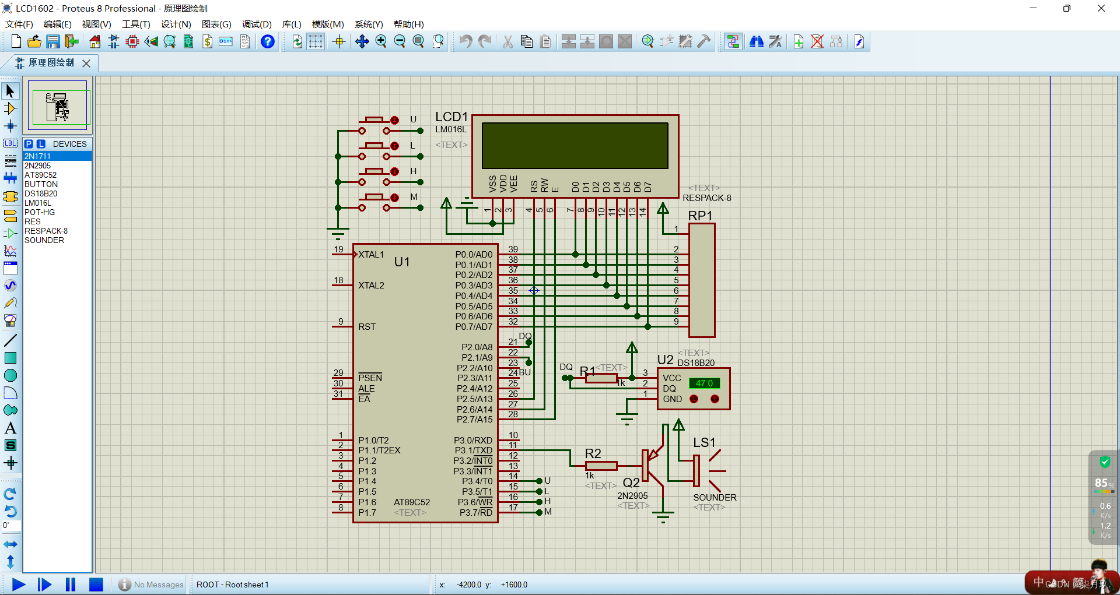1120x595 pixels.
Task: Click the rotation angle input field
Action: 11,526
